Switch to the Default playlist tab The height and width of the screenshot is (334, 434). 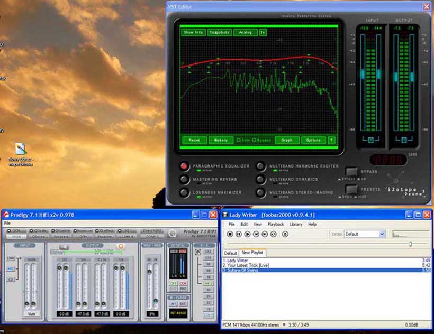pyautogui.click(x=231, y=253)
